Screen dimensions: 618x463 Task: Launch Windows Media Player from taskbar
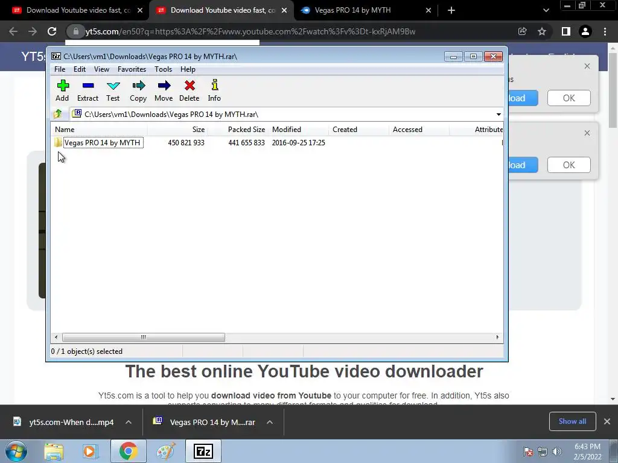click(x=89, y=452)
